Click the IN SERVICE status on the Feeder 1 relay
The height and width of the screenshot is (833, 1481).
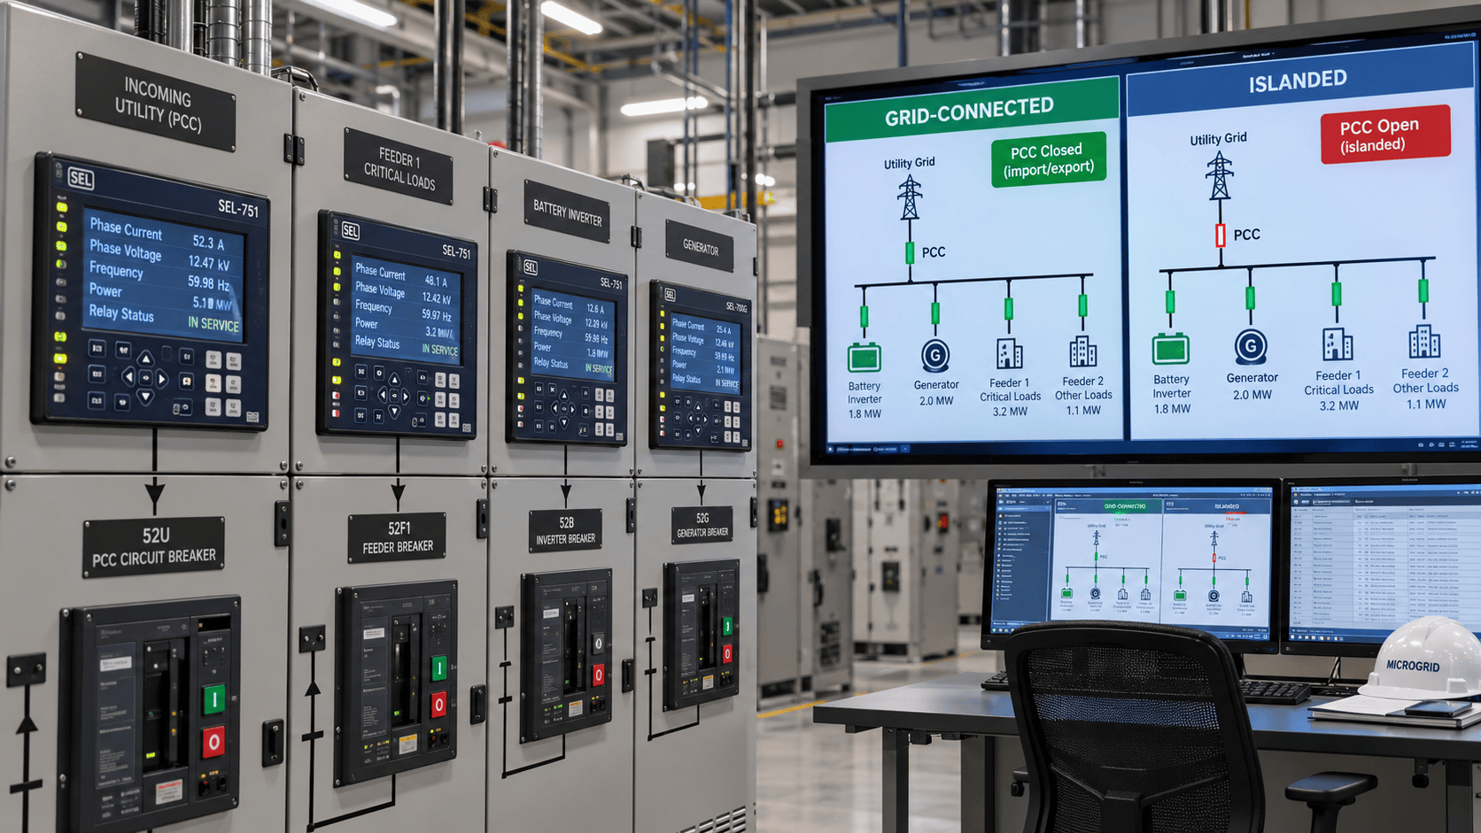[439, 350]
